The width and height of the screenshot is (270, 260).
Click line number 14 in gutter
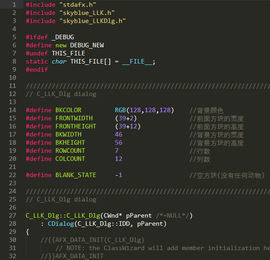click(13, 110)
